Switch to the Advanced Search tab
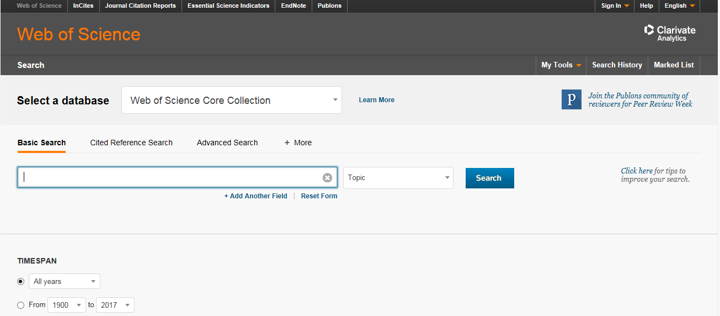The height and width of the screenshot is (316, 720). click(x=227, y=143)
